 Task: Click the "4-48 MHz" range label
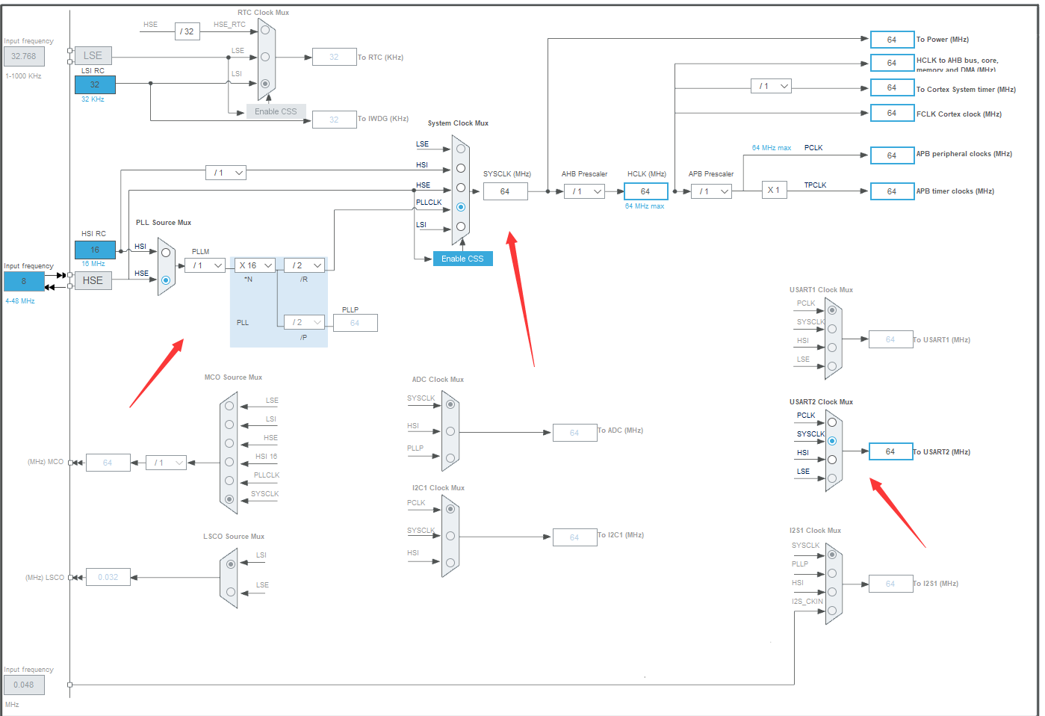pyautogui.click(x=20, y=301)
